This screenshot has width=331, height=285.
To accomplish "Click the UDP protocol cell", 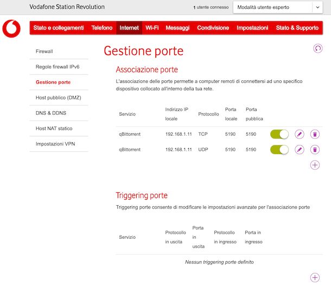I will click(203, 150).
